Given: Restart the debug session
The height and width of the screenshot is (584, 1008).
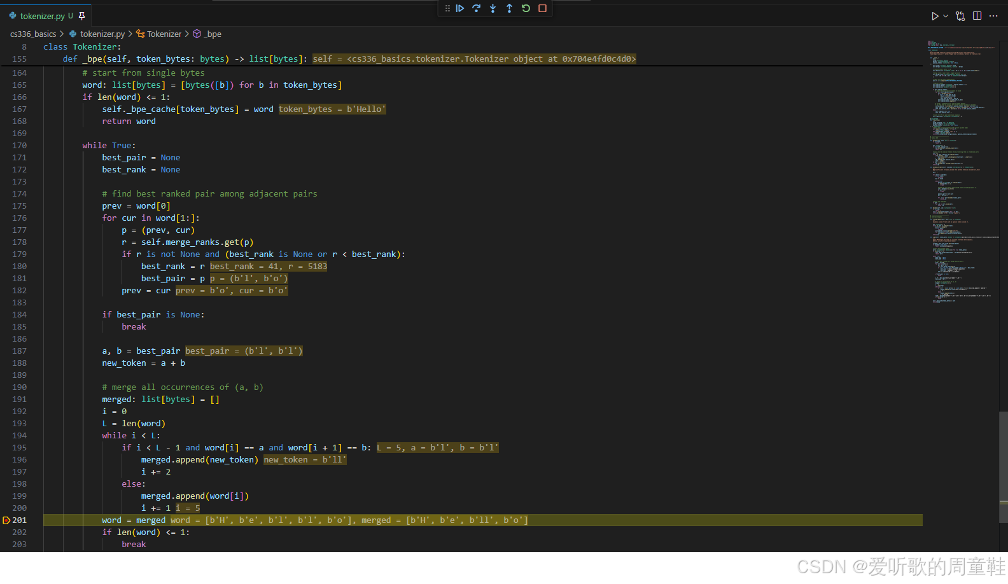Looking at the screenshot, I should (x=526, y=8).
